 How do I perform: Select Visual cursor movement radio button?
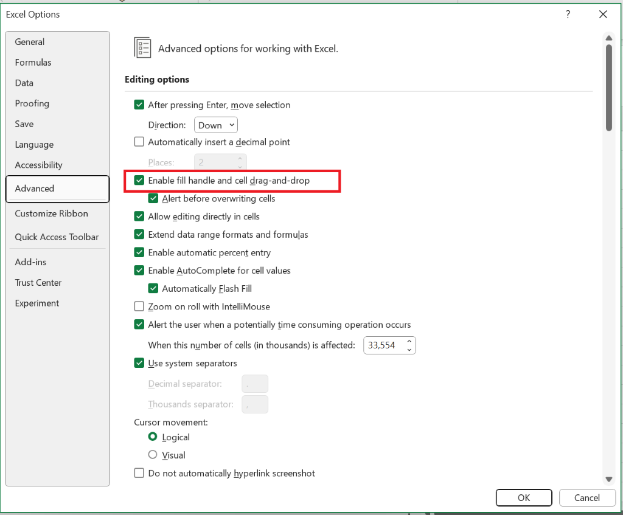(153, 455)
